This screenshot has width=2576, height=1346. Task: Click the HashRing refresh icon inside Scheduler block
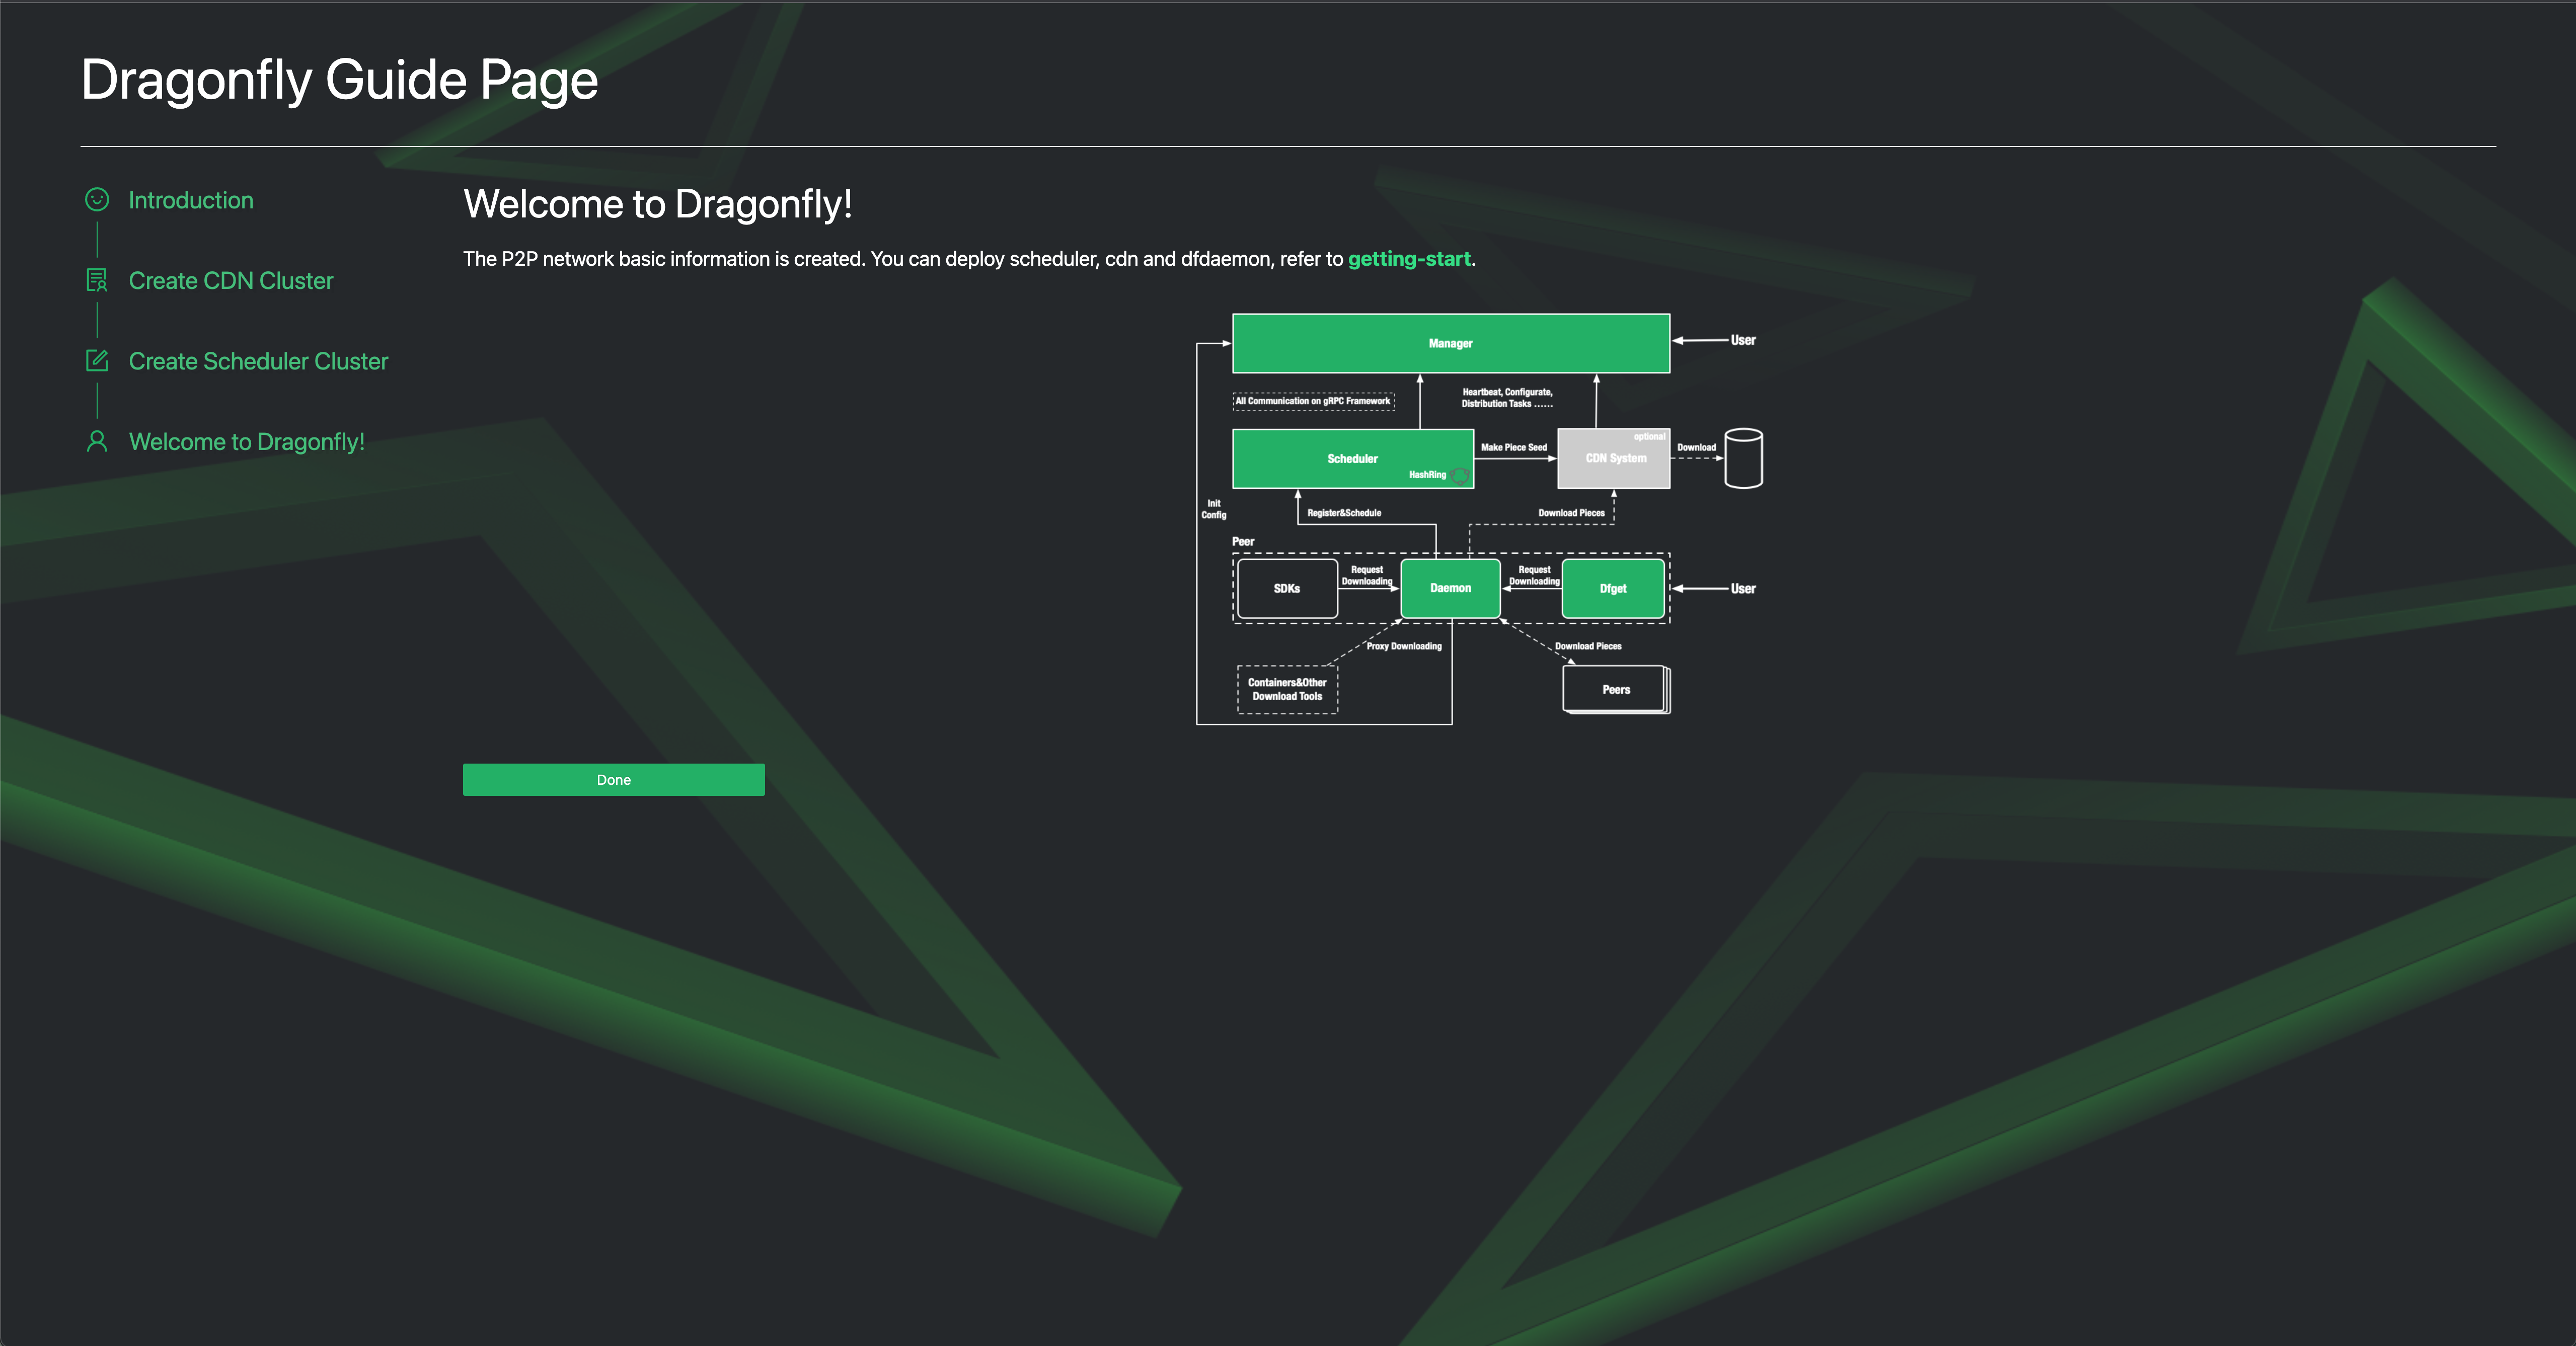click(1460, 476)
